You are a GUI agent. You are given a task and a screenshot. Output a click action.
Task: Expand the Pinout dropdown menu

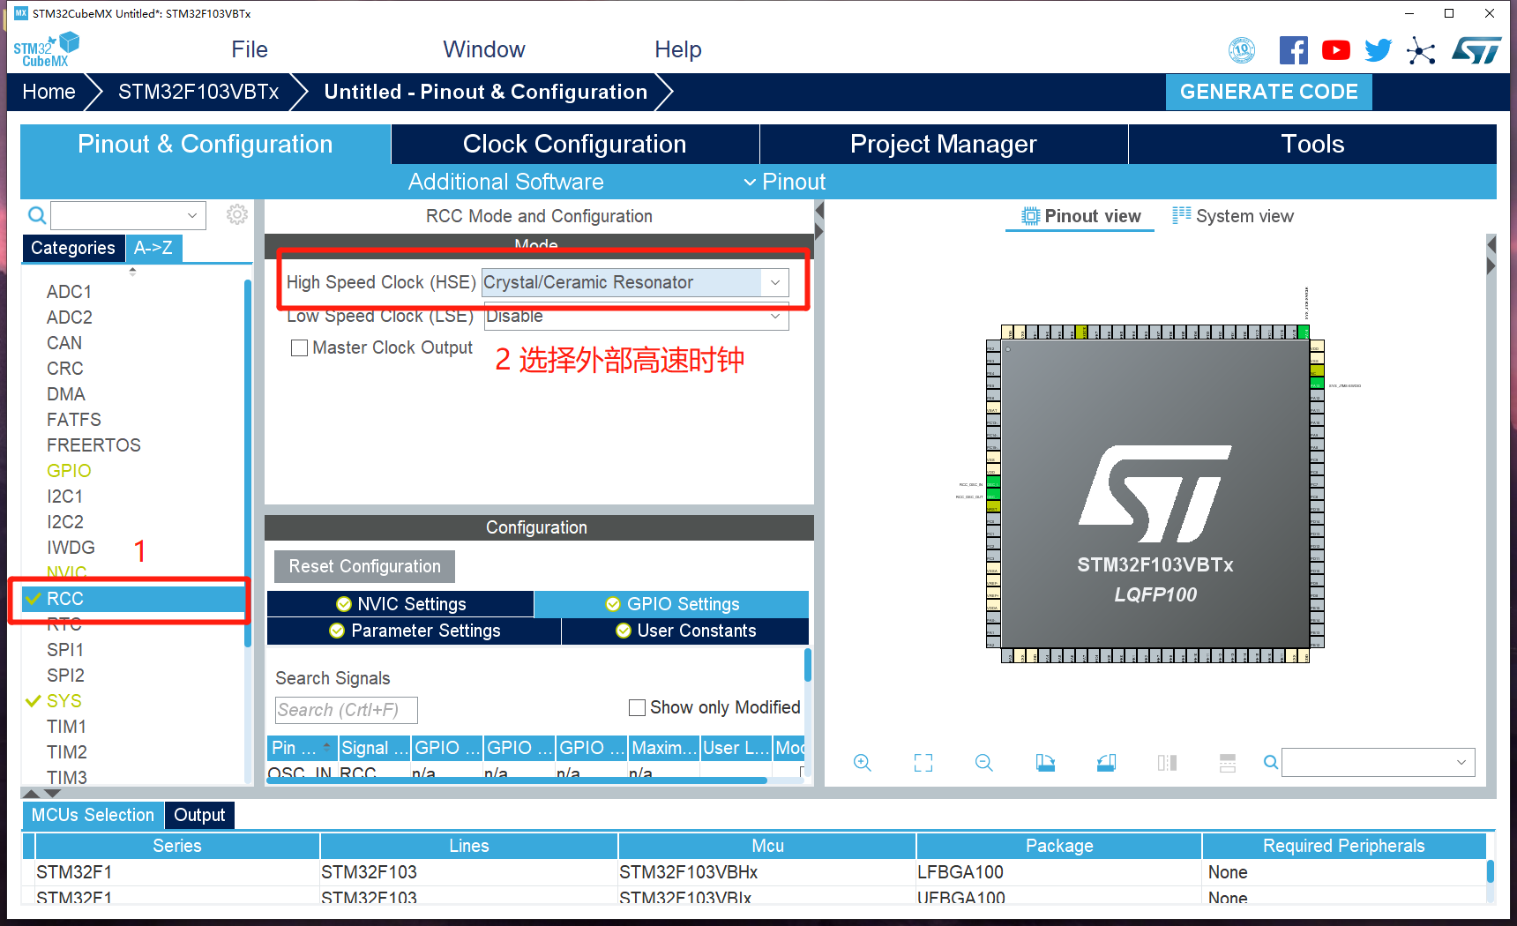point(785,182)
